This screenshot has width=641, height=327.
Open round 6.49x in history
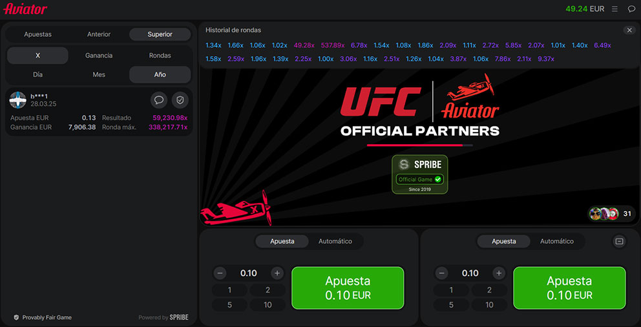[x=603, y=45]
